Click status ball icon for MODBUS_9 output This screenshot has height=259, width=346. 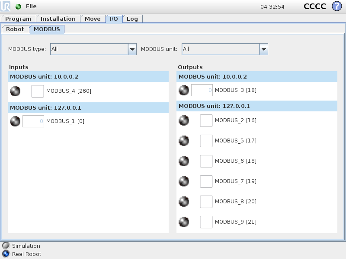pos(184,222)
